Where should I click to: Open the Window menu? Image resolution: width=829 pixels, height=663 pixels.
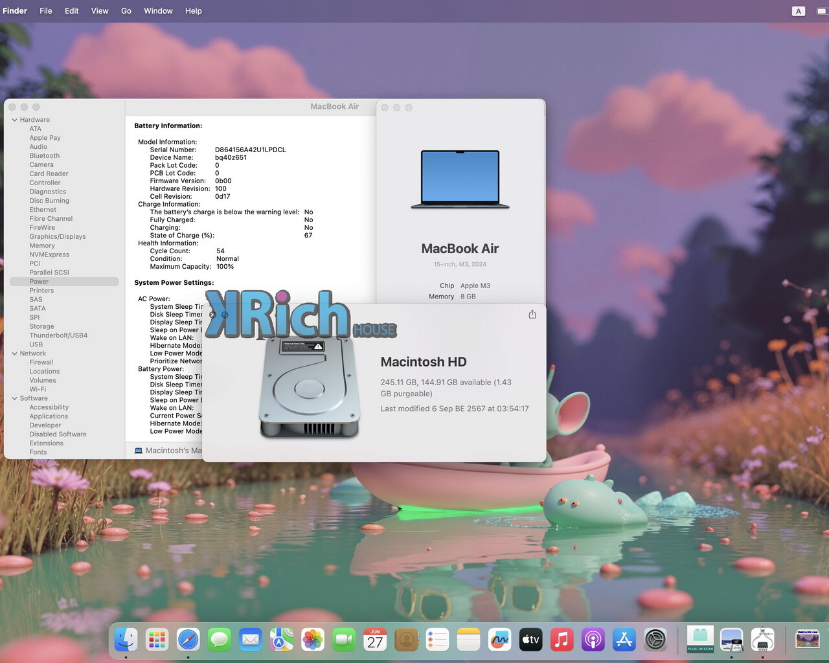point(158,11)
